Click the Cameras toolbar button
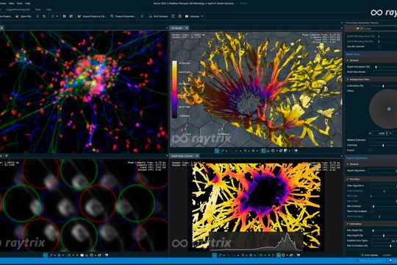Viewport: 397px width, 265px height. 193,16
